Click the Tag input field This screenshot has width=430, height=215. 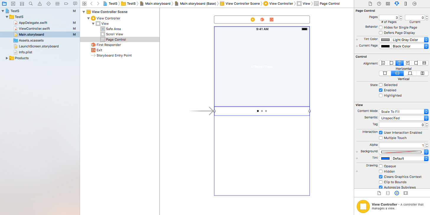tap(401, 125)
